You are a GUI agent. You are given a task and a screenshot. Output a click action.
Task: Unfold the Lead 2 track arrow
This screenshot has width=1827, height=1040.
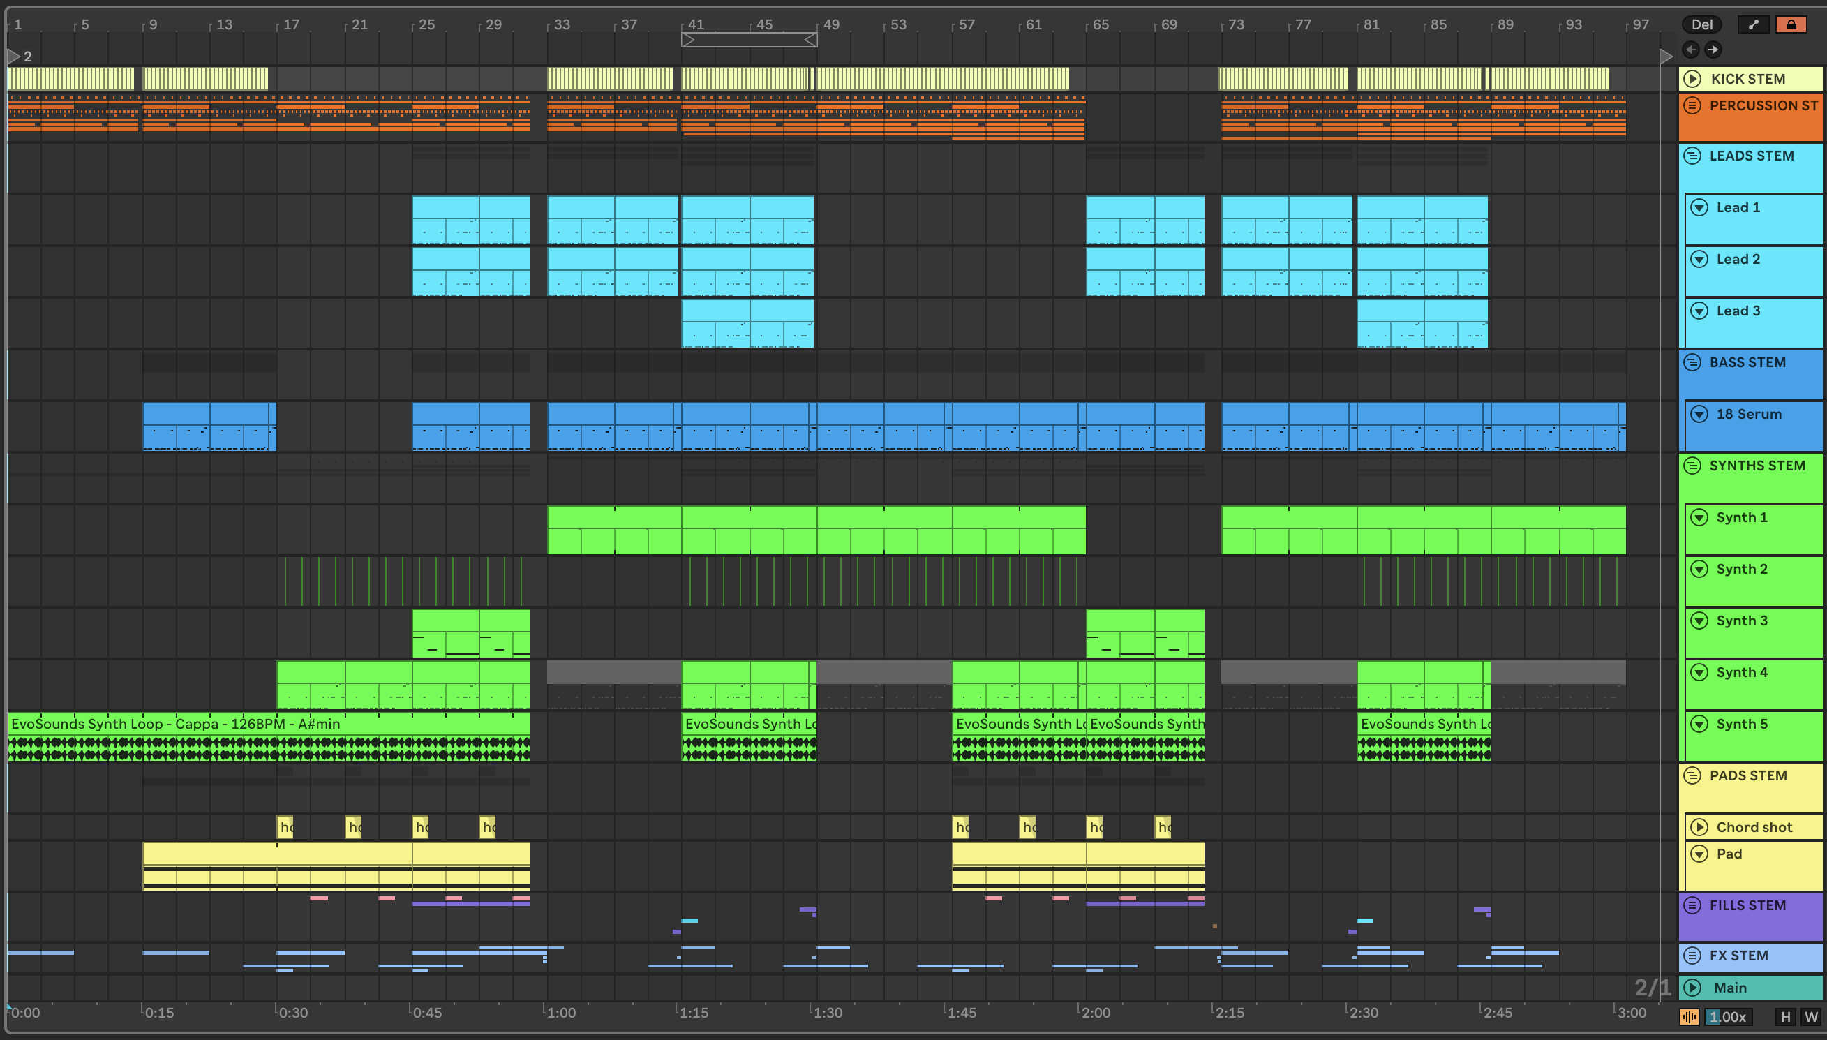pos(1699,259)
